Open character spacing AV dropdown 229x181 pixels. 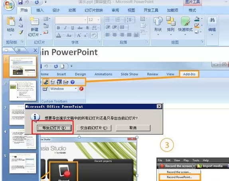click(x=96, y=28)
